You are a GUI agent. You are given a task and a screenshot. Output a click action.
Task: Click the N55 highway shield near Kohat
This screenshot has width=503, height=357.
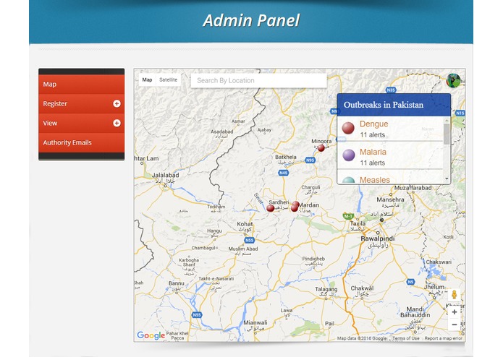coord(249,240)
